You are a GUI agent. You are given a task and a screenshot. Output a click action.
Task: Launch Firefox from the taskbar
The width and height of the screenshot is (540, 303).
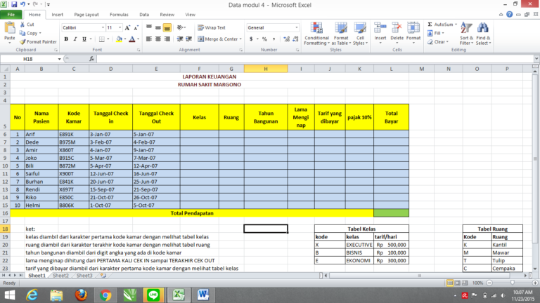(x=82, y=294)
